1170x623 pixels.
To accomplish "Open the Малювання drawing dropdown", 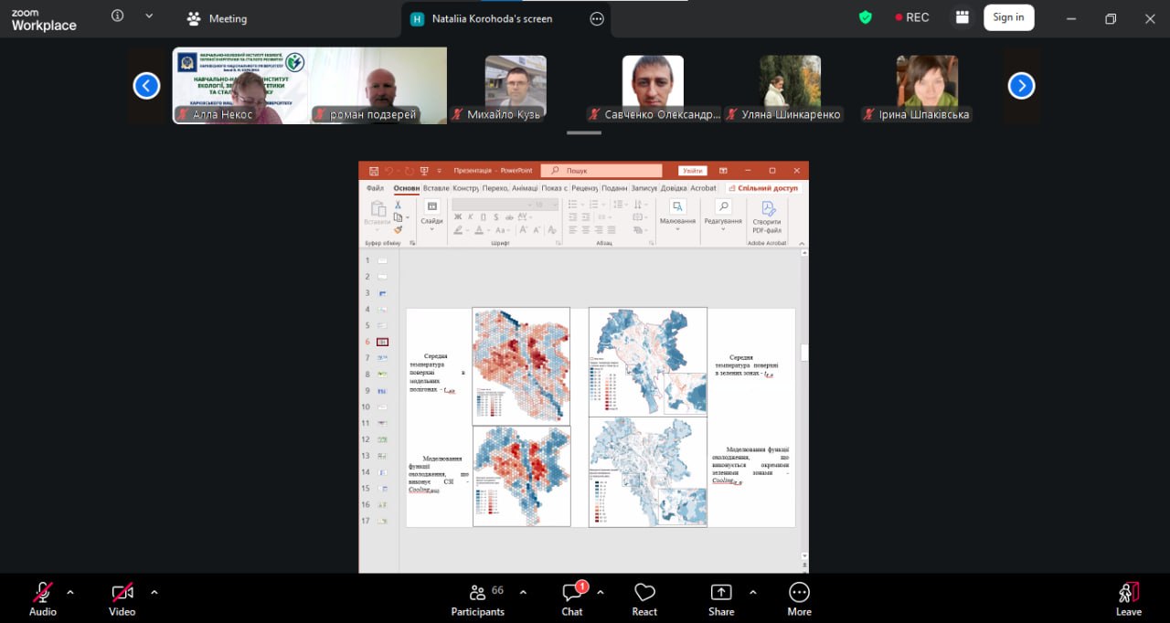I will click(677, 214).
